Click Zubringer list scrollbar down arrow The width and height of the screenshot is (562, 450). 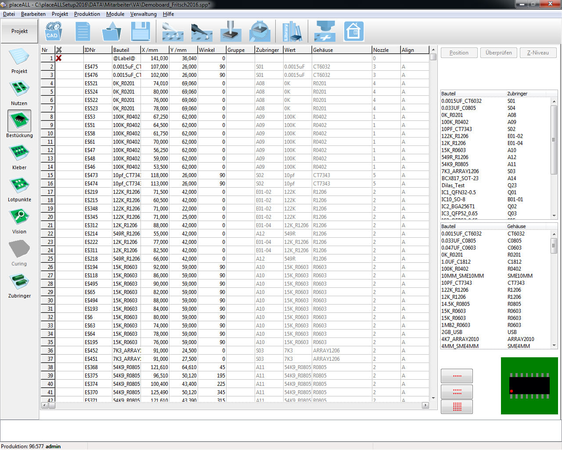point(554,216)
